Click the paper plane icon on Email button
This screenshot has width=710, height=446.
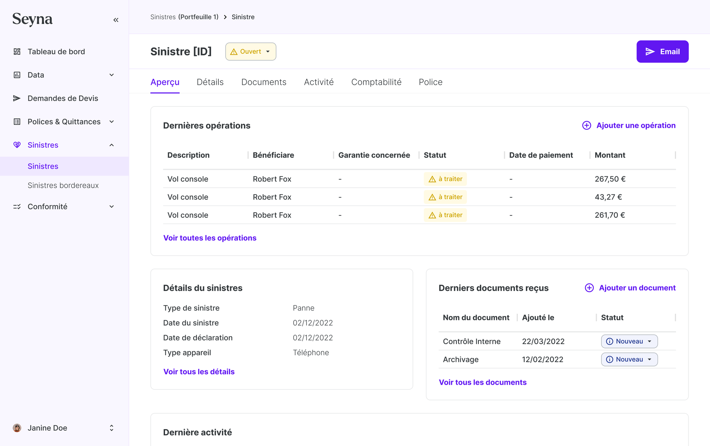point(650,52)
